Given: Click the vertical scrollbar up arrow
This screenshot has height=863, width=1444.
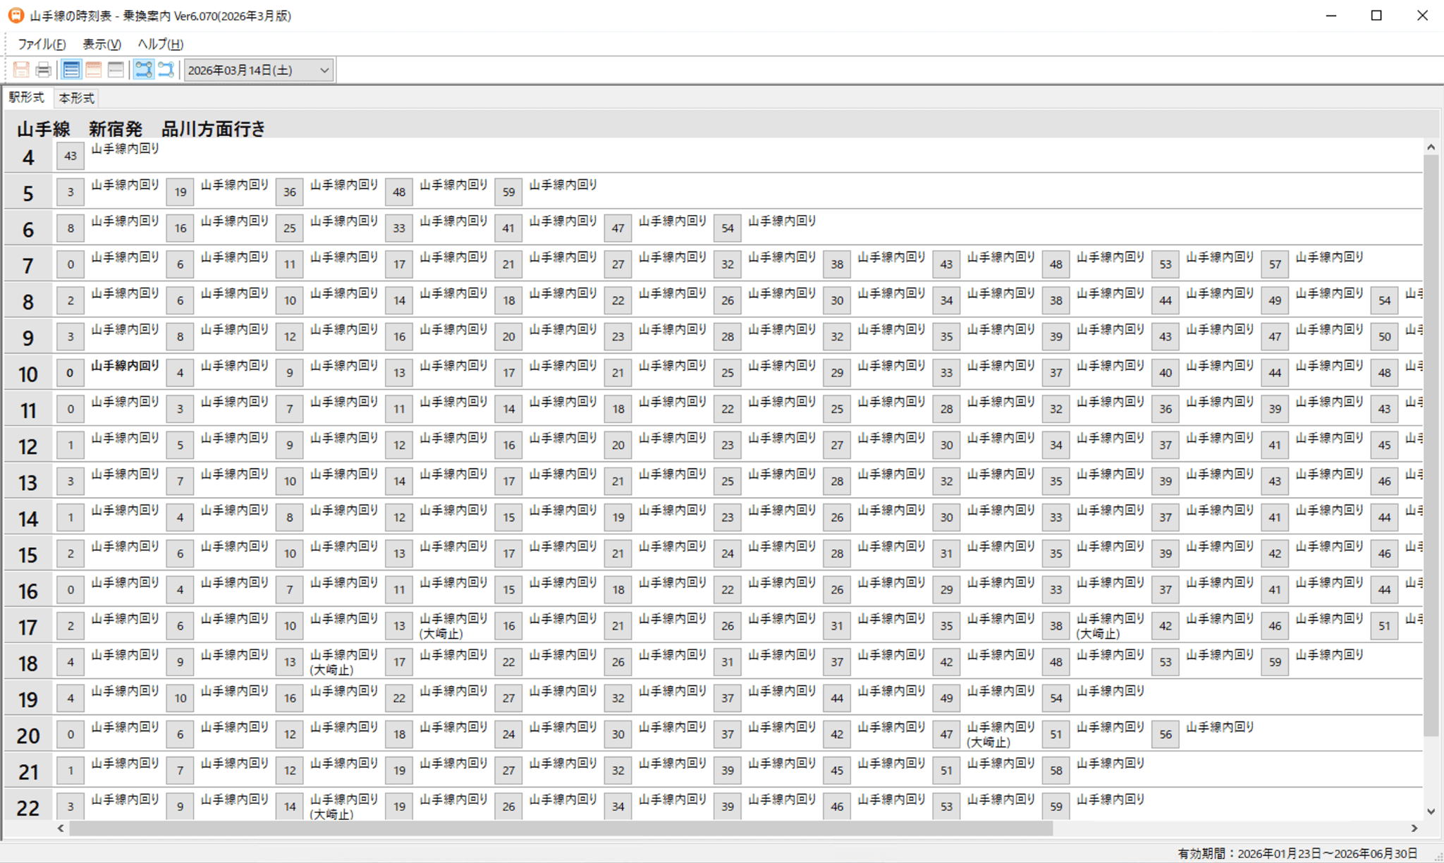Looking at the screenshot, I should coord(1431,147).
